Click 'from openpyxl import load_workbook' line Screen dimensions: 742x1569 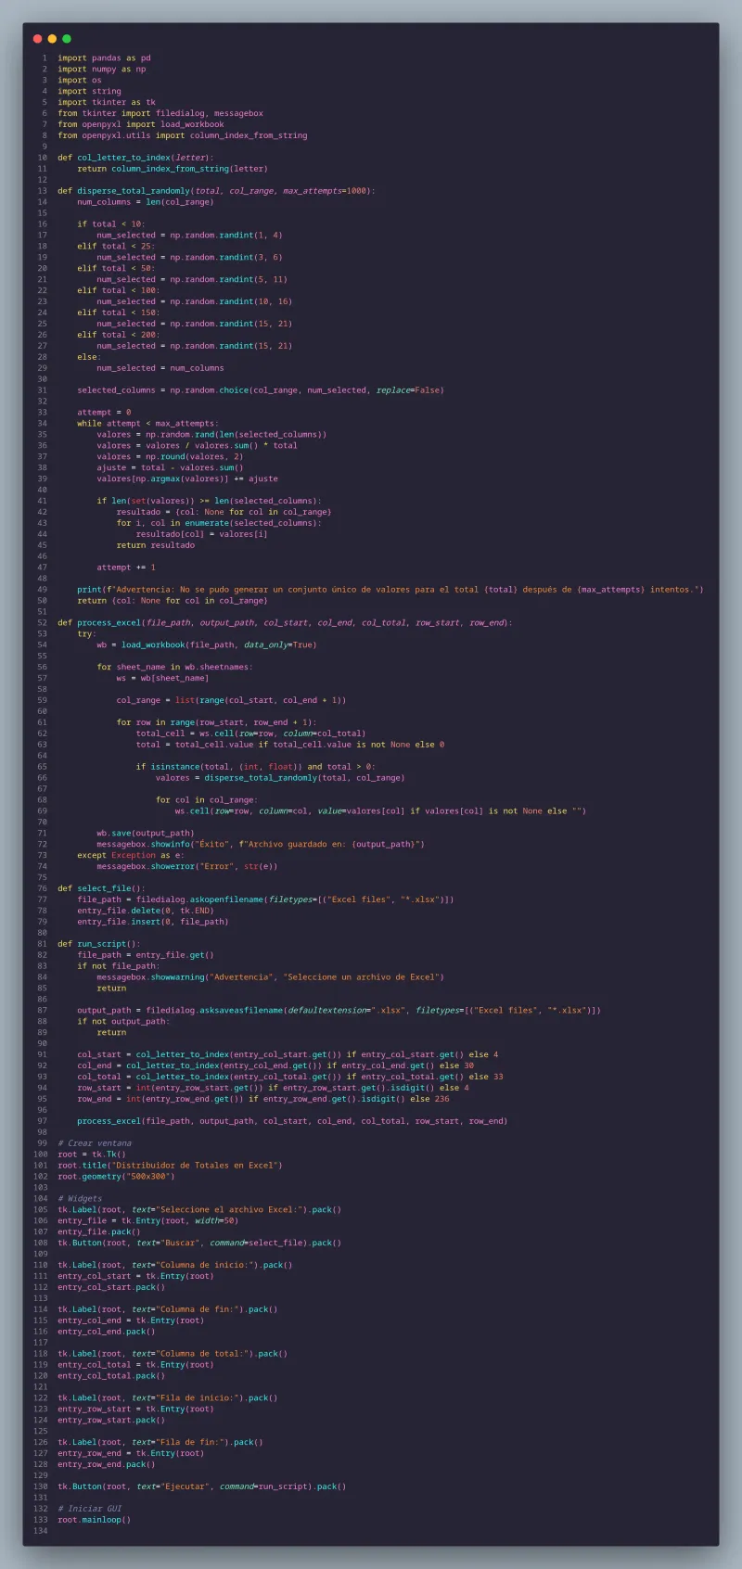pyautogui.click(x=141, y=124)
